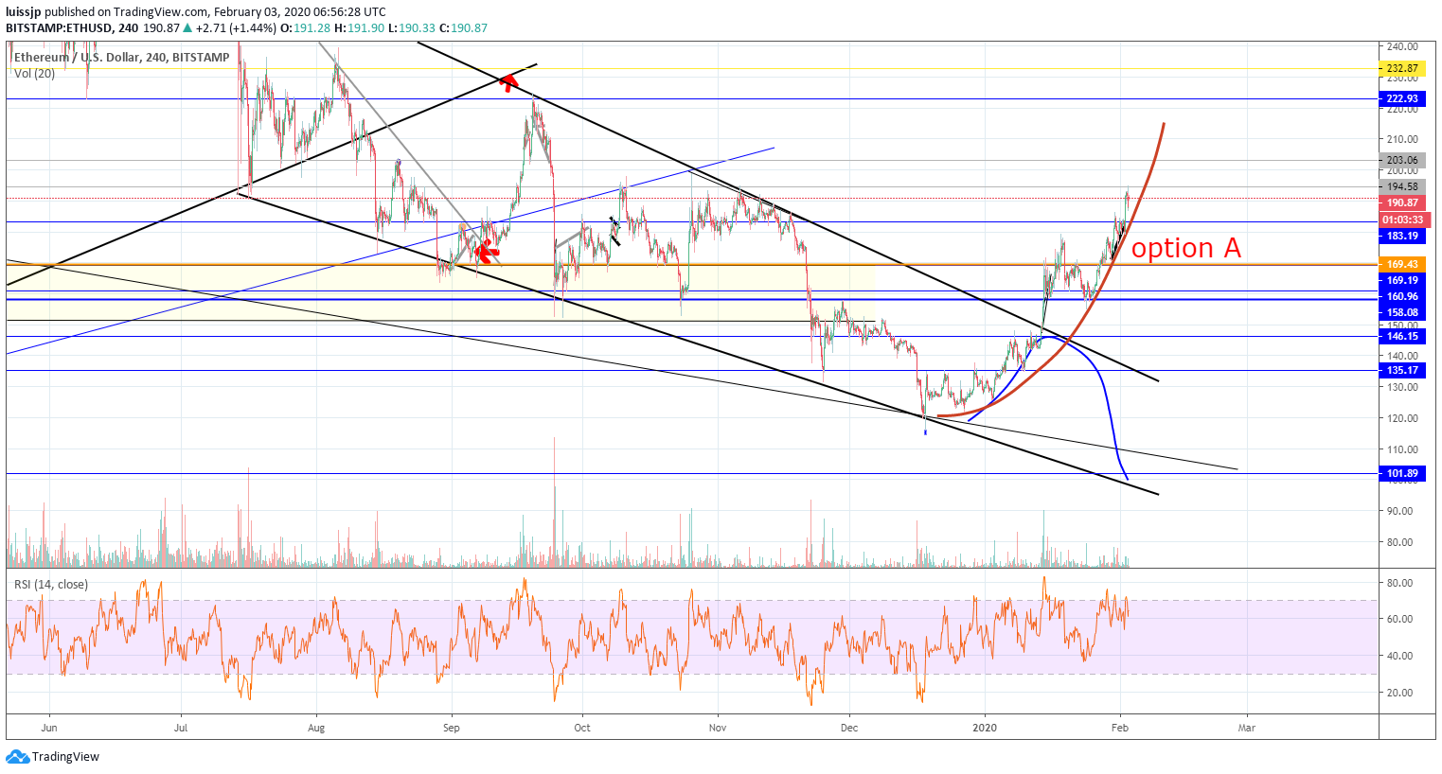The height and width of the screenshot is (774, 1442).
Task: Click the 'O:191.28' open value in the header
Action: [x=305, y=28]
